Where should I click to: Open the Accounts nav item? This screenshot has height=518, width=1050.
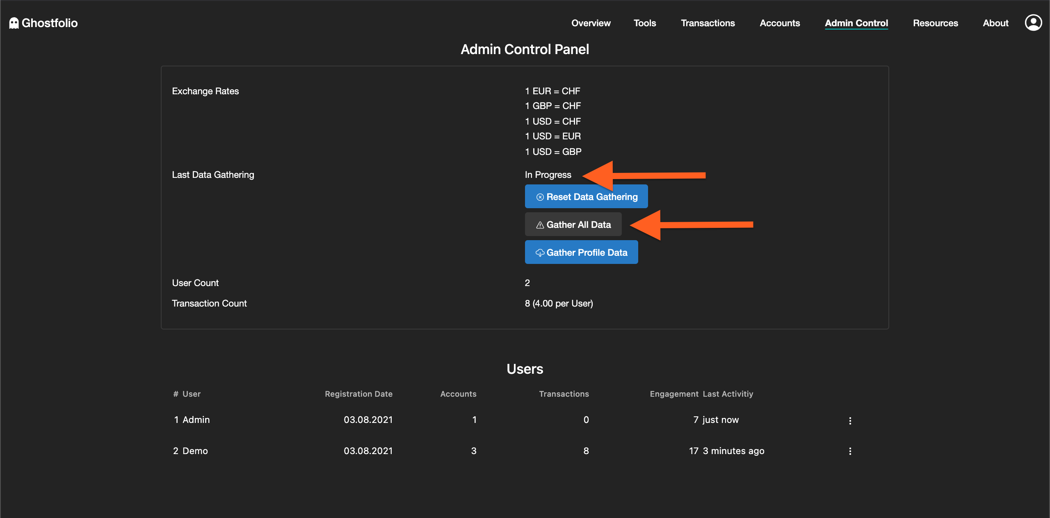pos(780,23)
